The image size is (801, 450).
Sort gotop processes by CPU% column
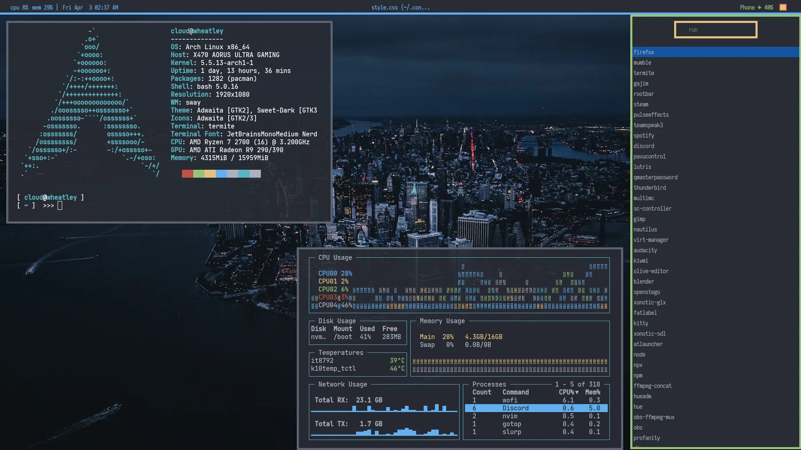click(x=569, y=392)
